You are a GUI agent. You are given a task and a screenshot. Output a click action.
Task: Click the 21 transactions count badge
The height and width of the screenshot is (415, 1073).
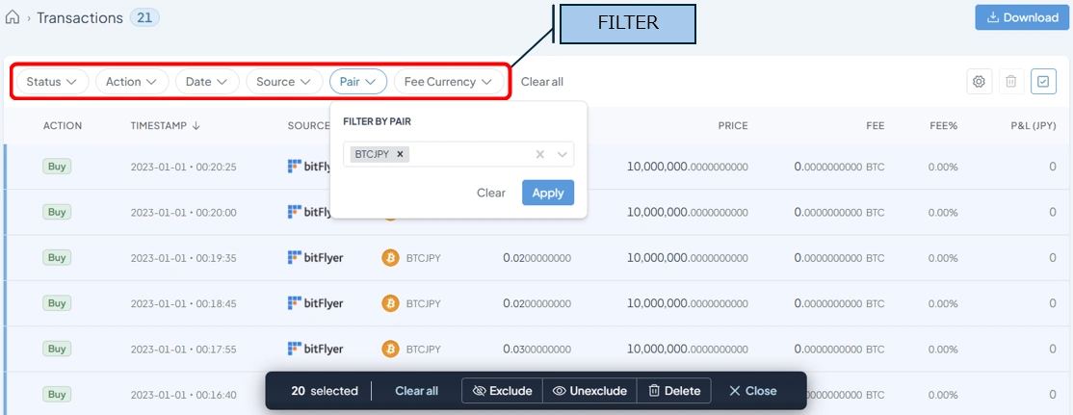(144, 17)
